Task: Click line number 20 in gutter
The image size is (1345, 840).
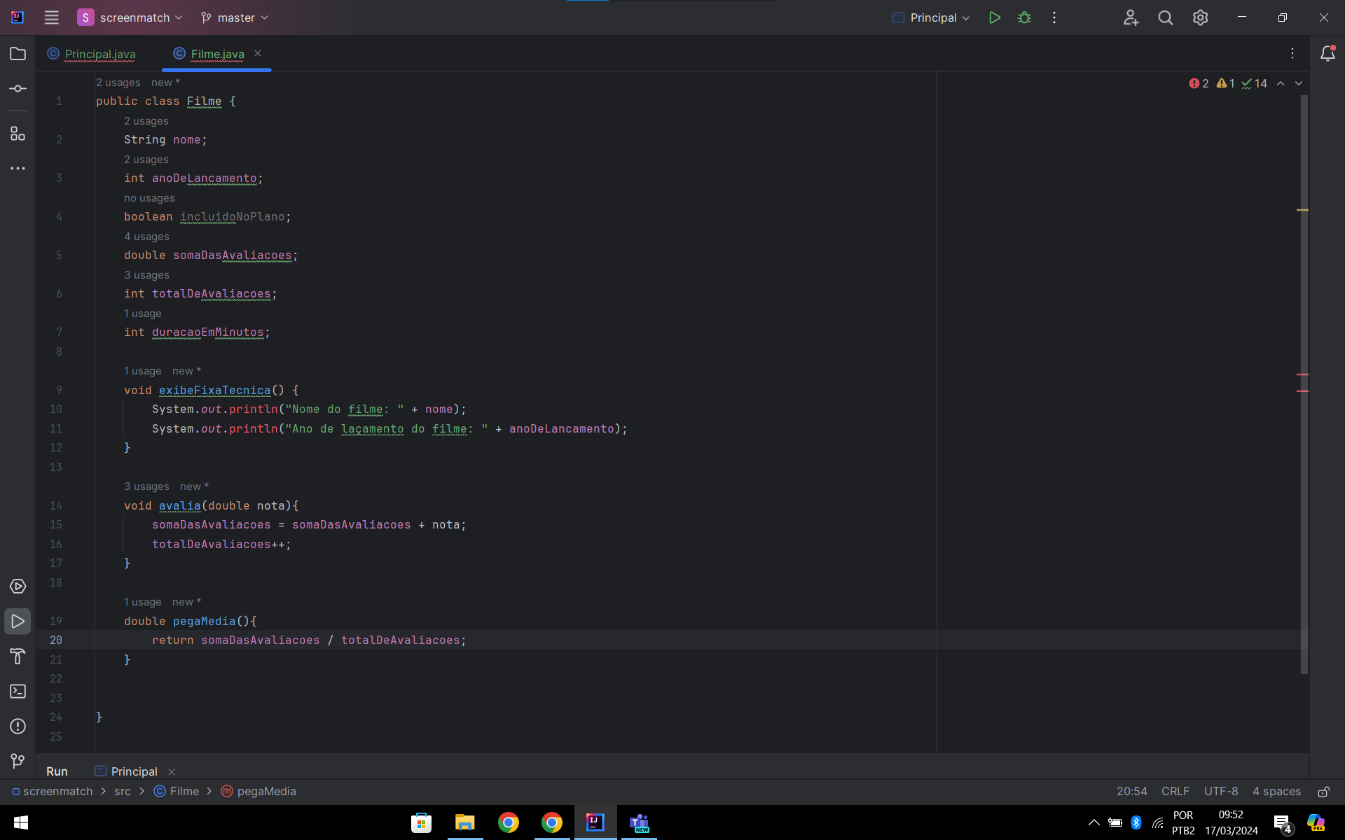Action: [x=56, y=640]
